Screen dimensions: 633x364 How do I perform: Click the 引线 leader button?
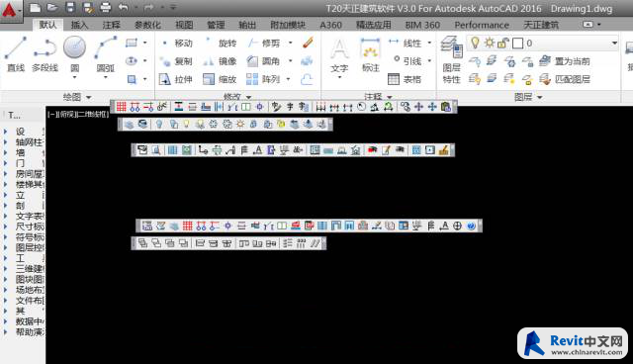[x=407, y=61]
